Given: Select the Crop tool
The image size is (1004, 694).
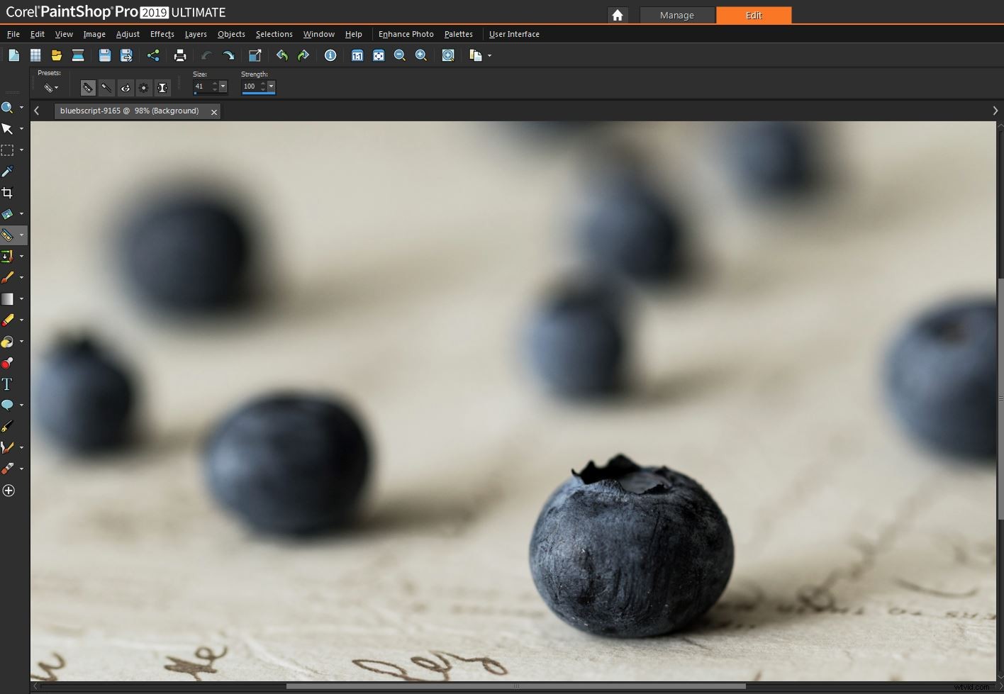Looking at the screenshot, I should [8, 192].
